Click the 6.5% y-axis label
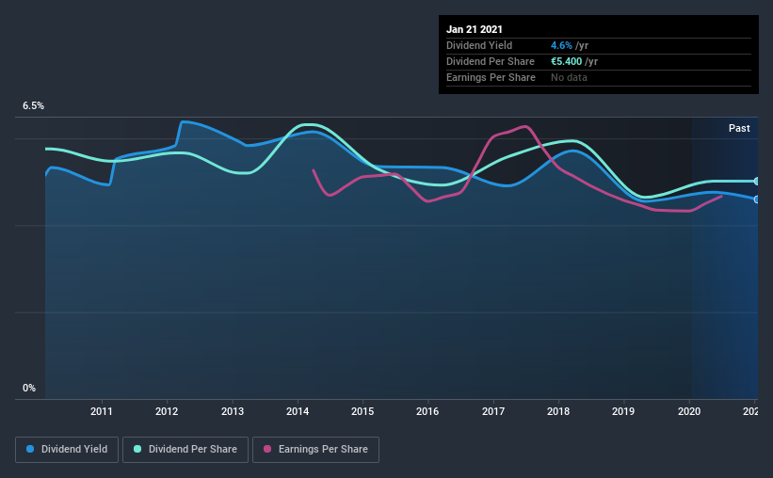 33,106
